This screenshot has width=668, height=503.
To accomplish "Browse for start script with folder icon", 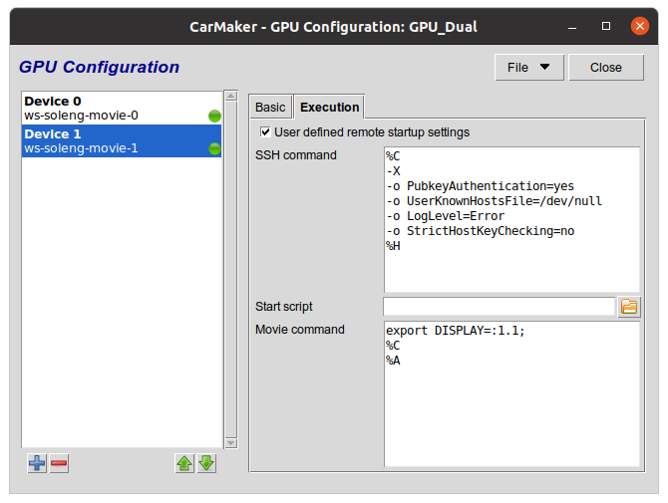I will tap(629, 307).
